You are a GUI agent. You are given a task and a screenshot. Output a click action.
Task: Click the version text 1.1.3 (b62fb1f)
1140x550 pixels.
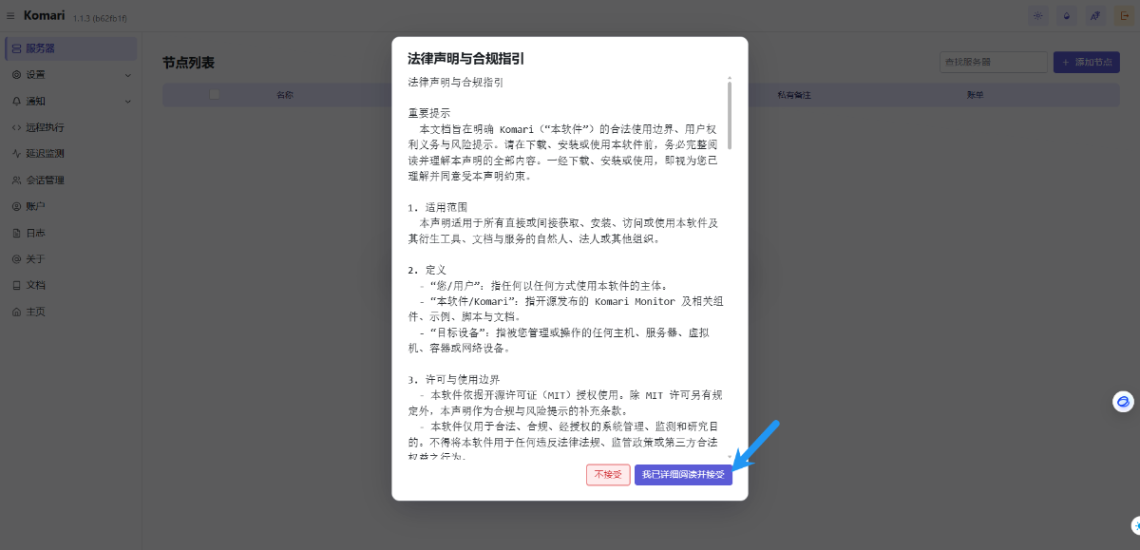100,18
